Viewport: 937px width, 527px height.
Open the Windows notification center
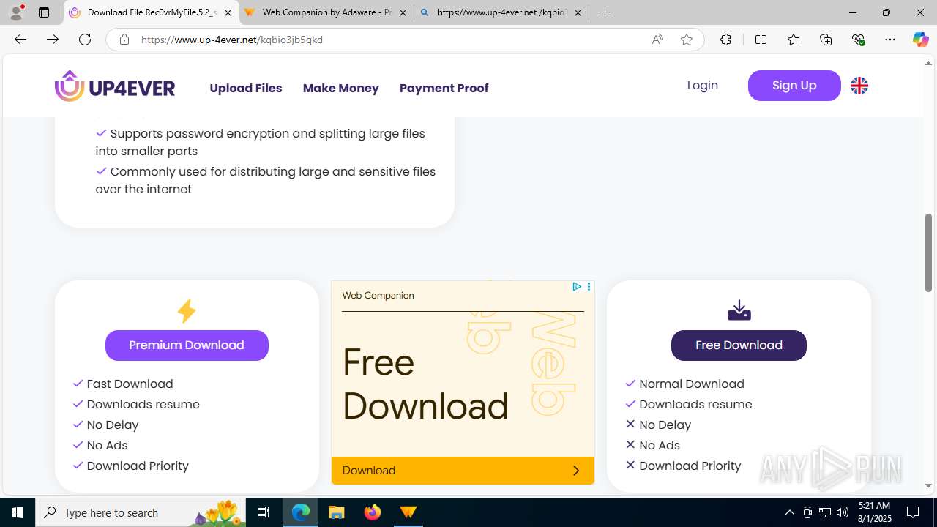click(913, 512)
